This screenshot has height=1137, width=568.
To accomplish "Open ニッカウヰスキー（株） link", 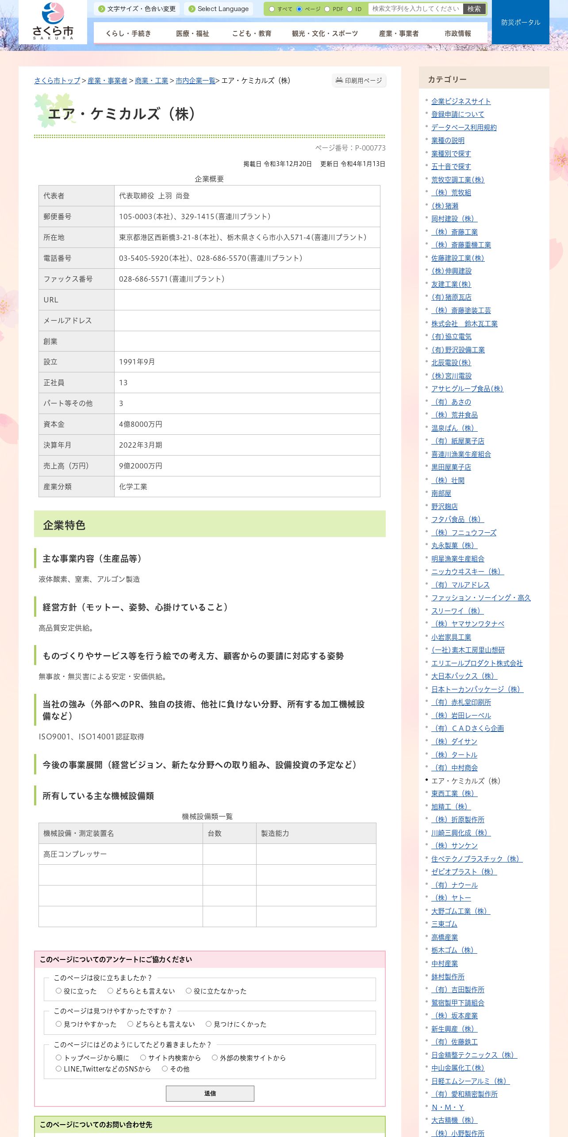I will pyautogui.click(x=468, y=572).
